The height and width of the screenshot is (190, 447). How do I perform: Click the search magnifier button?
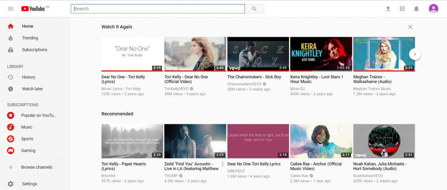coord(254,9)
